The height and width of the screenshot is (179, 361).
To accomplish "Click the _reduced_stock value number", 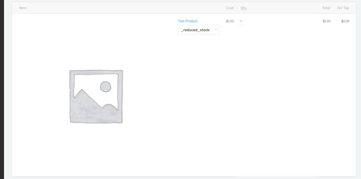I will (x=216, y=29).
